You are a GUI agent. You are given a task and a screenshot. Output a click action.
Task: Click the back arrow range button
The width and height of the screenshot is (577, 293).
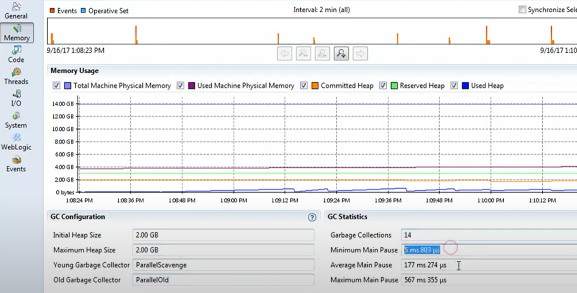[x=285, y=53]
